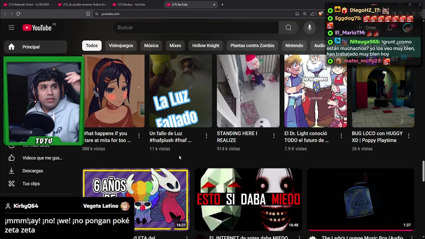The image size is (425, 239).
Task: Switch to Danikyo - YouTube tab
Action: (137, 5)
